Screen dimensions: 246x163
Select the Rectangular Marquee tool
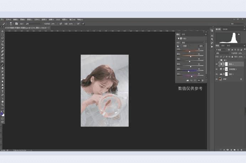click(x=2, y=35)
